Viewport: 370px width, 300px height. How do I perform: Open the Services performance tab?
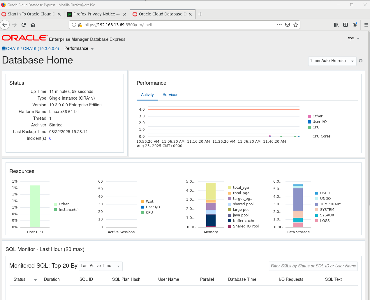tap(170, 95)
